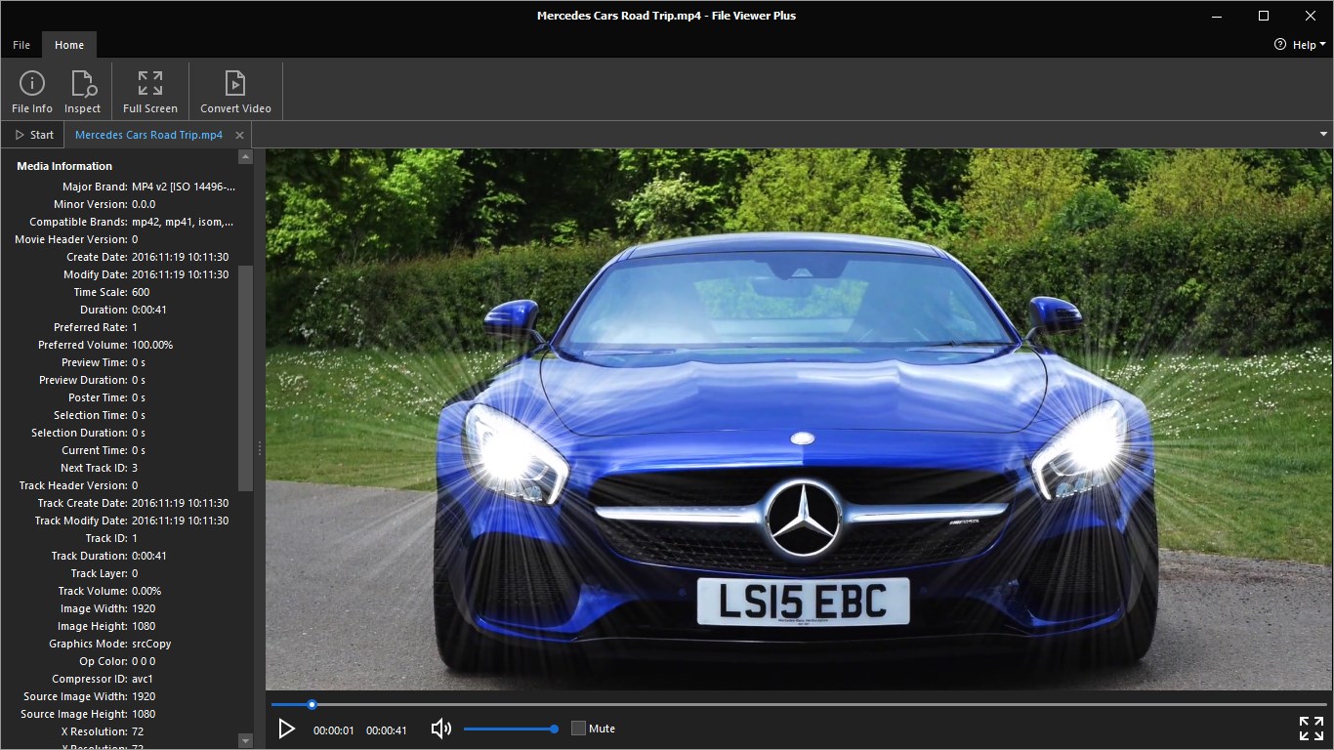
Task: Play the video
Action: tap(286, 729)
